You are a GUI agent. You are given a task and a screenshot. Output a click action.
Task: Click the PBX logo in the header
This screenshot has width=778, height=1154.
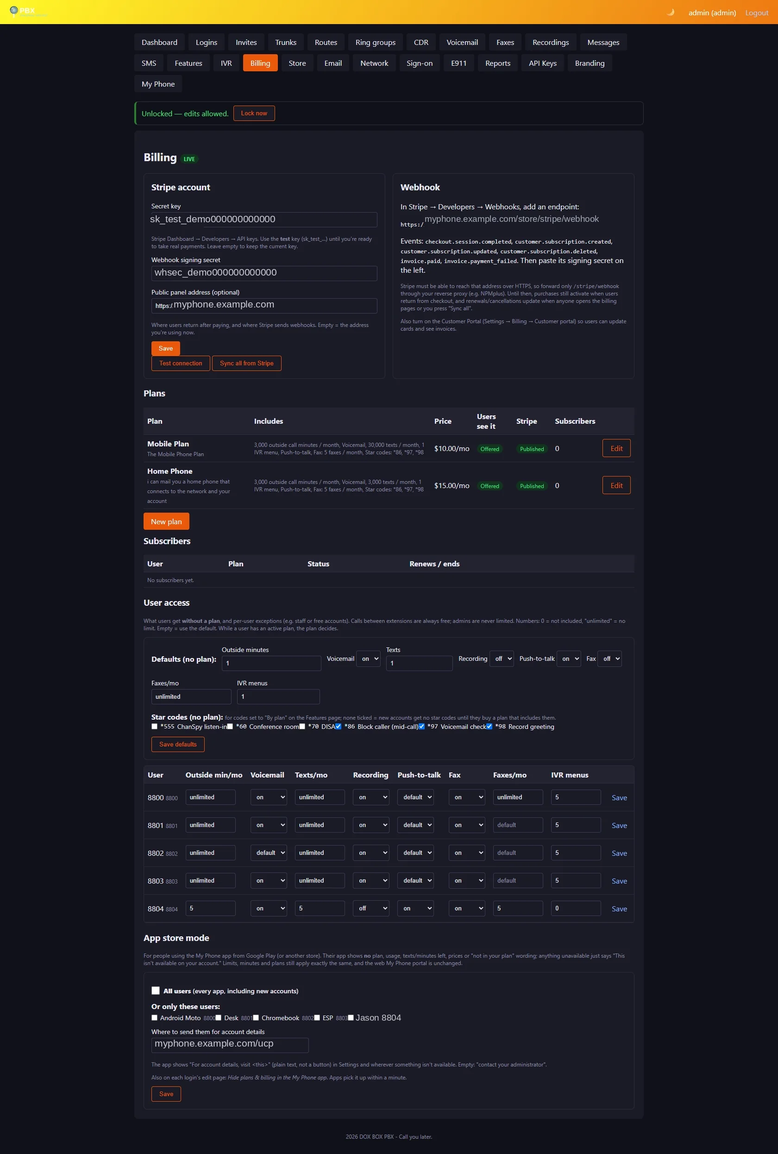[28, 12]
